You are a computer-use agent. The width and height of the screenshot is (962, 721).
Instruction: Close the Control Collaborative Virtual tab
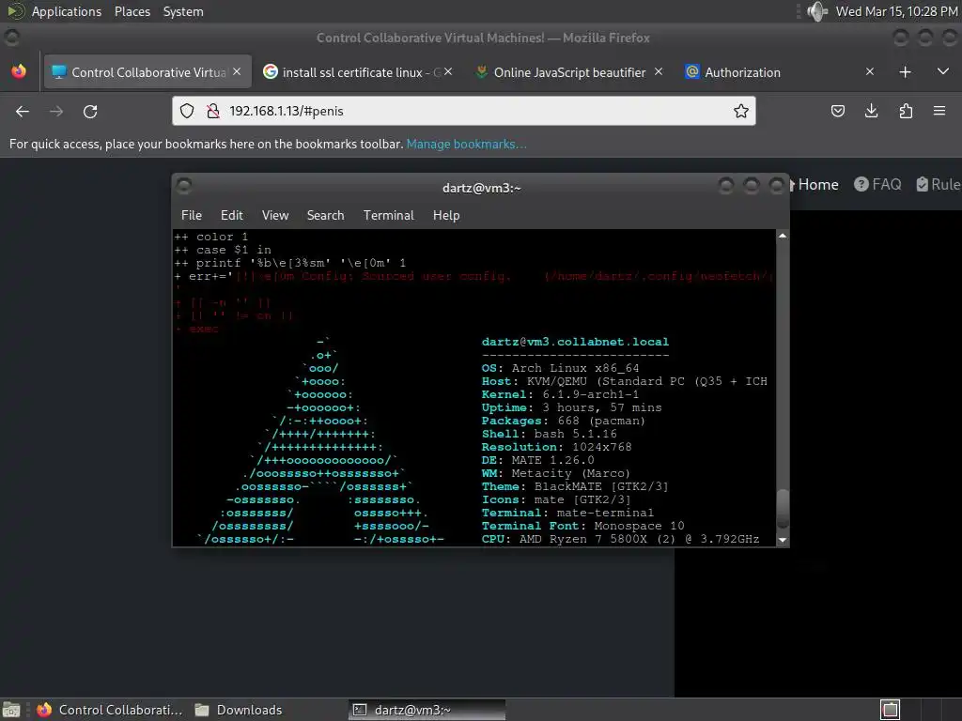coord(237,71)
